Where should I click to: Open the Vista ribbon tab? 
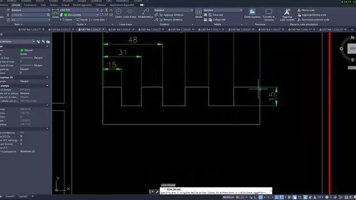click(x=43, y=5)
